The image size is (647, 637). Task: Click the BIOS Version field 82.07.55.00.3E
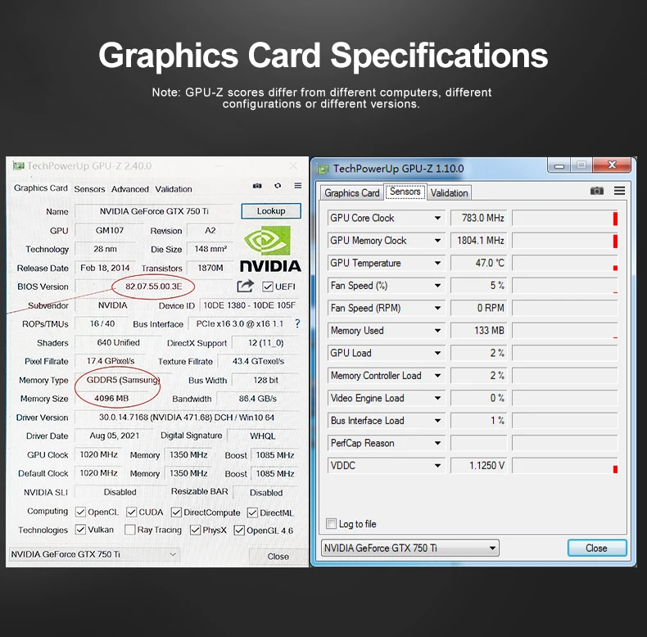click(153, 287)
